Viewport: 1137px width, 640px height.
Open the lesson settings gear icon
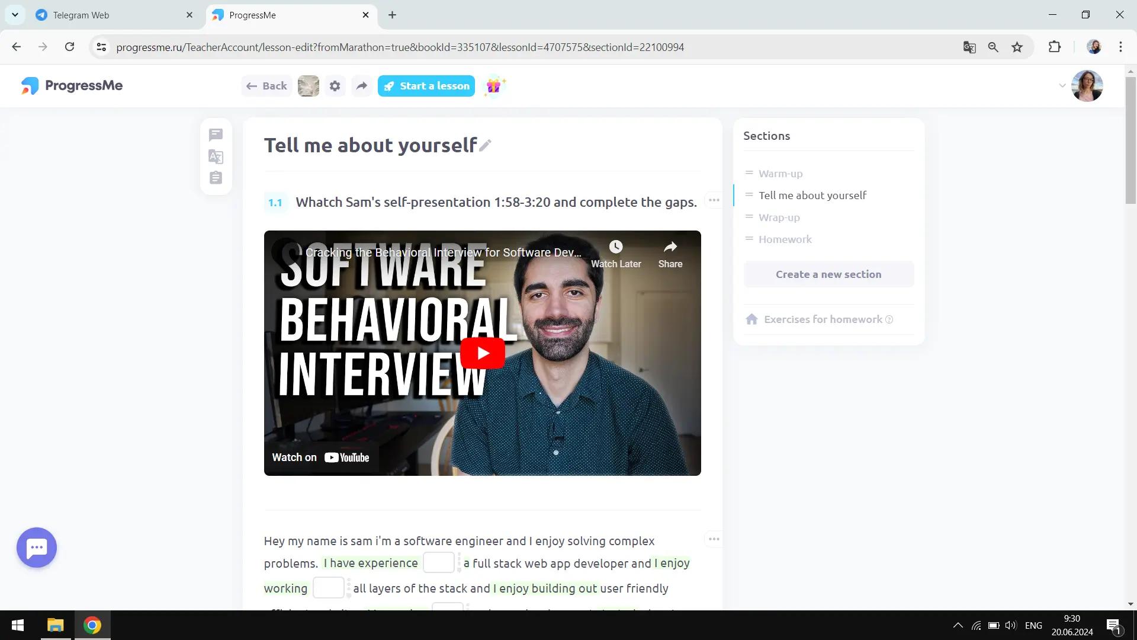pos(334,85)
